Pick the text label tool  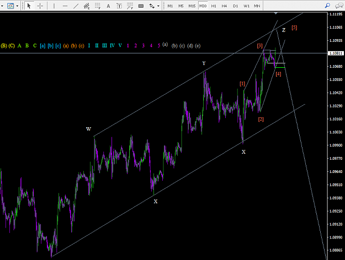[119, 6]
